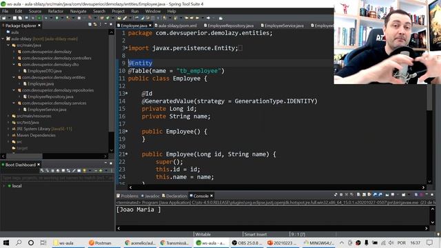Click the New Java Class toolbar icon
The image size is (441, 248).
click(107, 18)
